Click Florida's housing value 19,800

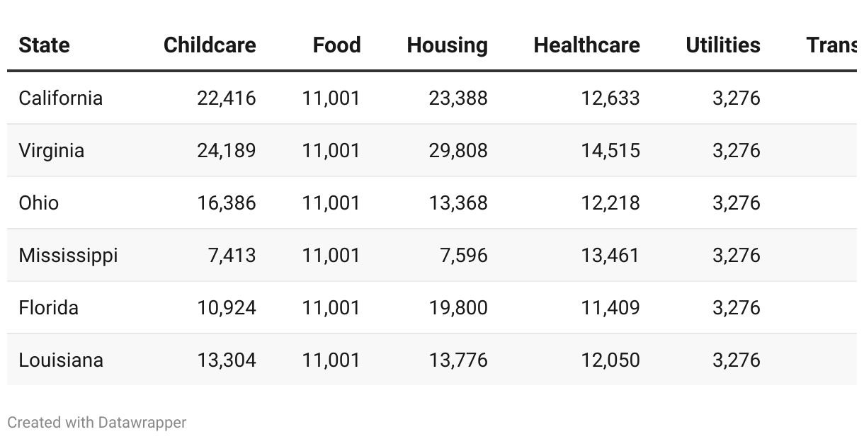point(458,307)
